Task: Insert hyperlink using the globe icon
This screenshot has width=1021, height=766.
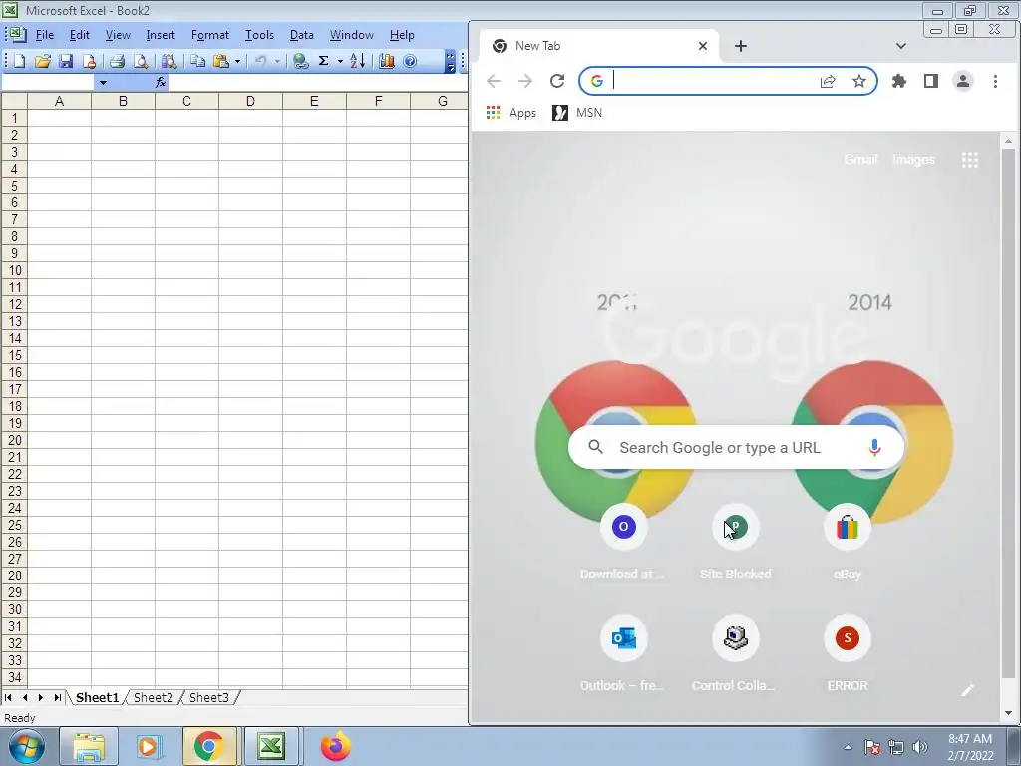Action: (300, 61)
